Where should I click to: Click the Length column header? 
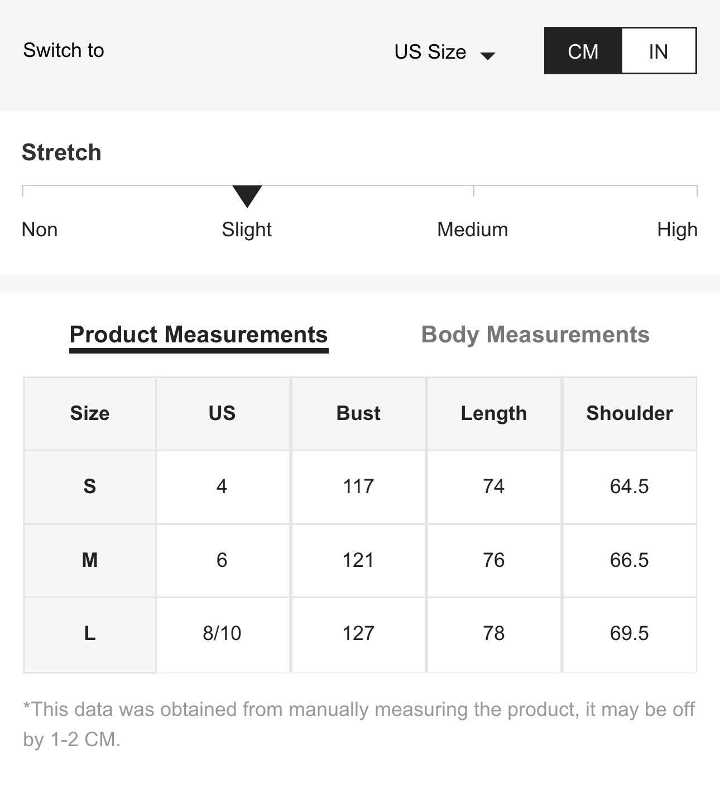[493, 413]
